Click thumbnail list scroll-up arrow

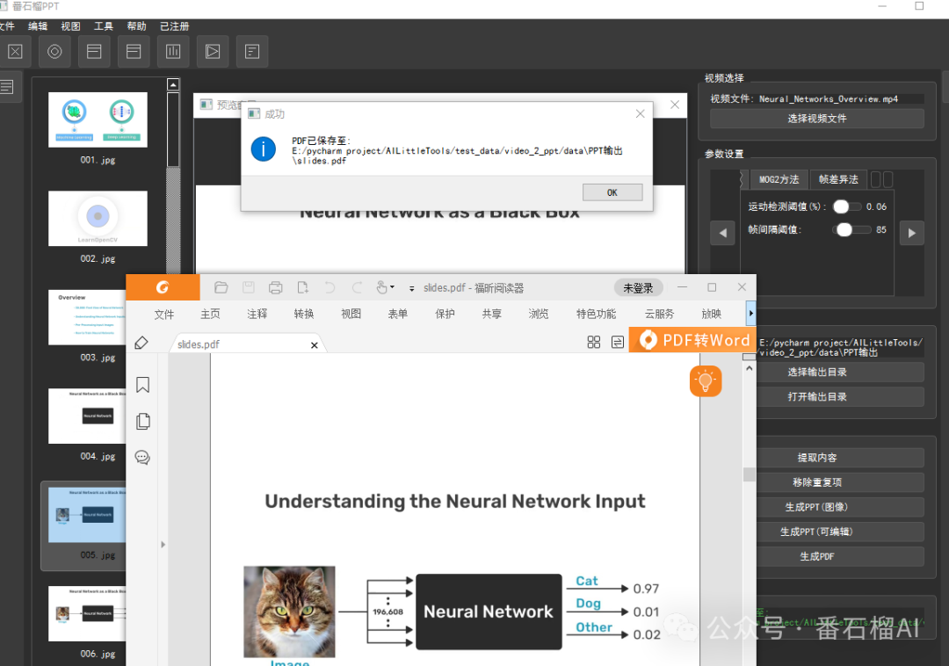pos(173,84)
